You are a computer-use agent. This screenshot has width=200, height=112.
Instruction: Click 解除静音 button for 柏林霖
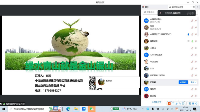click(x=183, y=82)
